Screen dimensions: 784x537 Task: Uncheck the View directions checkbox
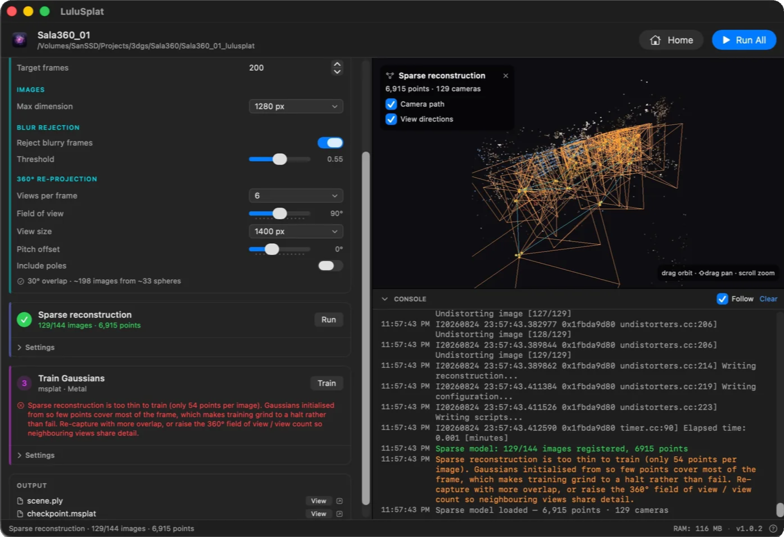point(391,119)
